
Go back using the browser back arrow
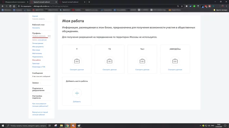pyautogui.click(x=3, y=6)
